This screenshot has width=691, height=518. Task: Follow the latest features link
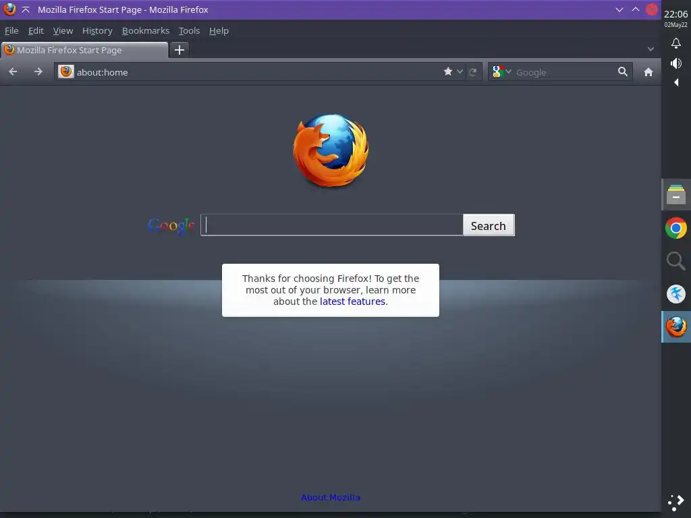click(x=352, y=301)
